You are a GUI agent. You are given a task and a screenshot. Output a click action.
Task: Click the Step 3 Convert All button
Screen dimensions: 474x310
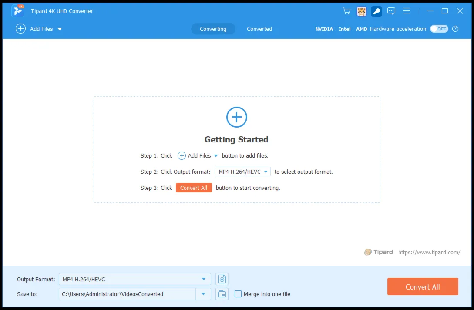coord(194,188)
